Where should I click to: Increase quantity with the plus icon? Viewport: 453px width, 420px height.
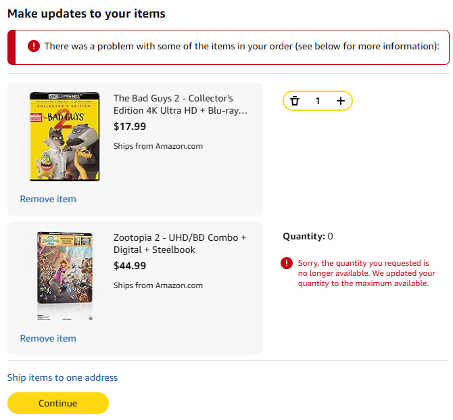point(340,101)
